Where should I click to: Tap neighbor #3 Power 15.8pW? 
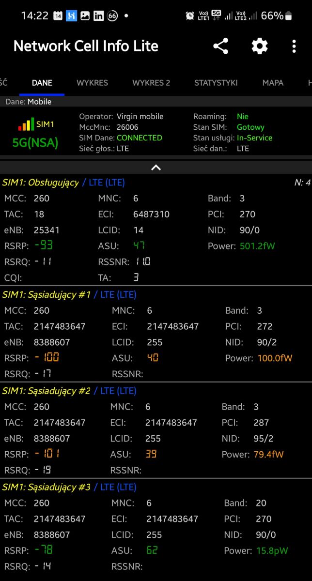pyautogui.click(x=272, y=550)
